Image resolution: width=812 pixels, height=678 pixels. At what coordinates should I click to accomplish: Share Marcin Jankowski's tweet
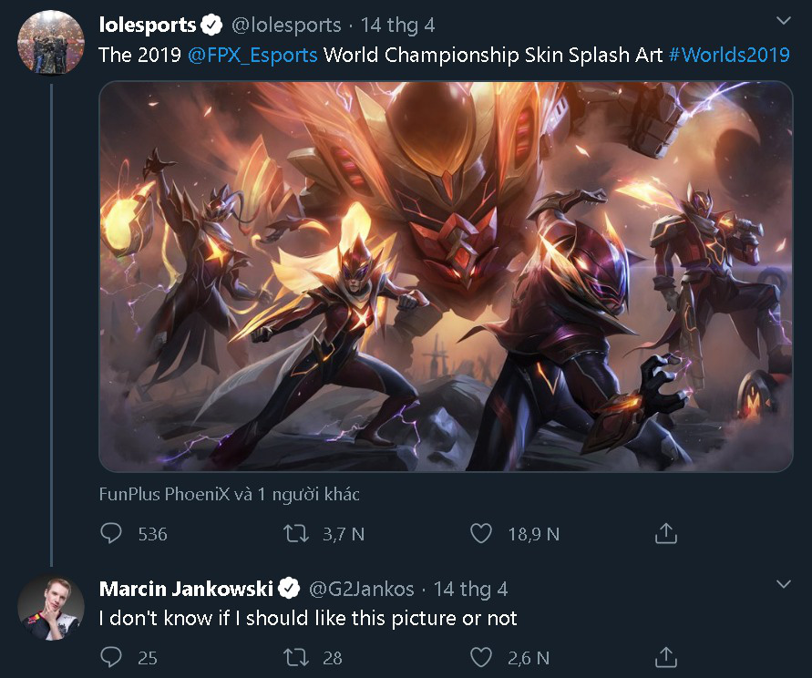(x=666, y=657)
